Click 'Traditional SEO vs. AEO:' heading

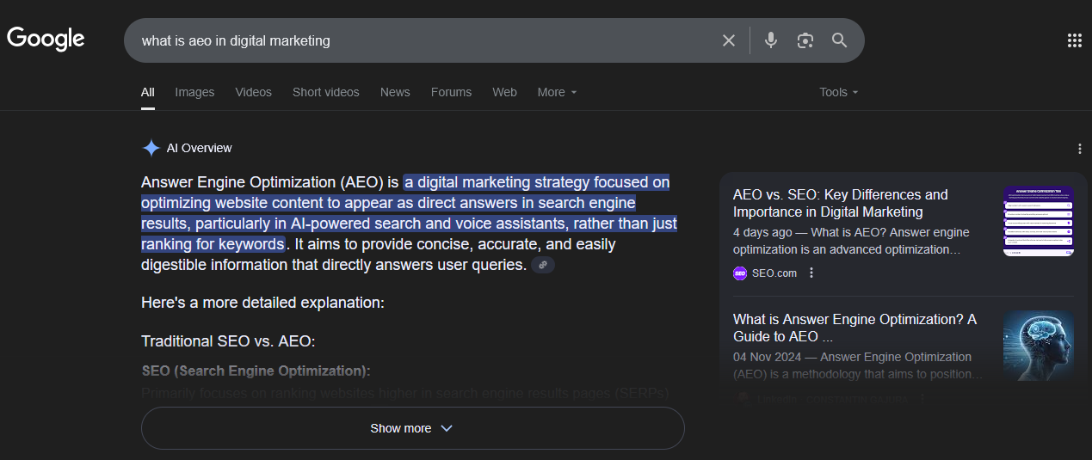pyautogui.click(x=228, y=341)
